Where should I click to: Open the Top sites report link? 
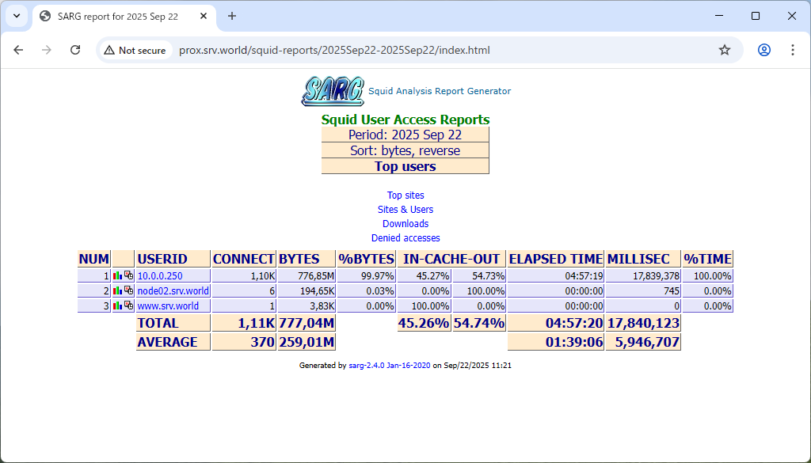tap(405, 195)
